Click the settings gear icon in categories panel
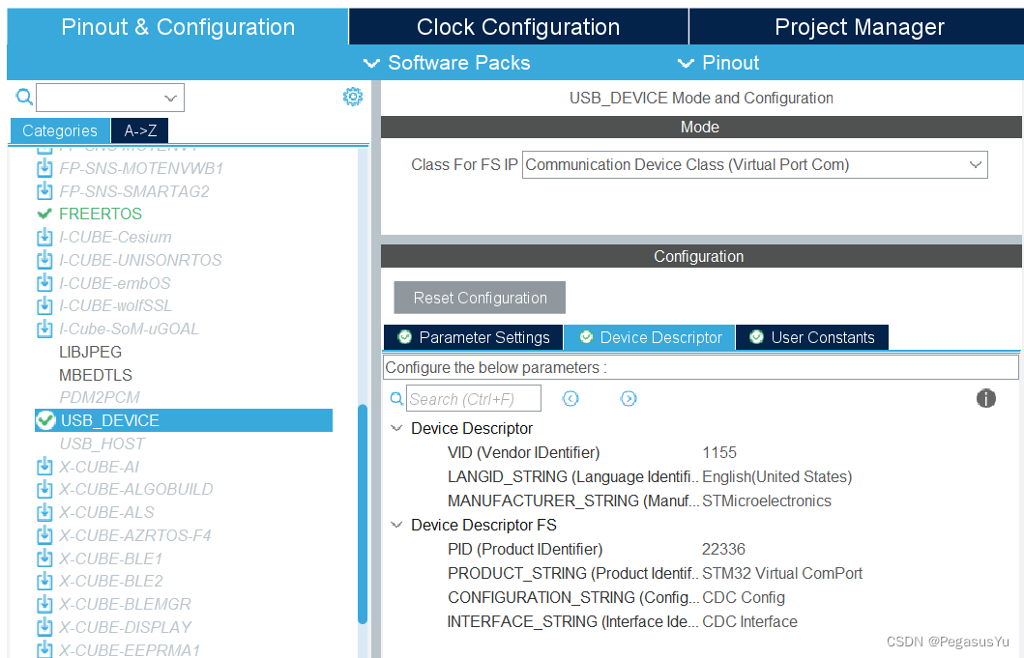The image size is (1024, 658). point(353,97)
